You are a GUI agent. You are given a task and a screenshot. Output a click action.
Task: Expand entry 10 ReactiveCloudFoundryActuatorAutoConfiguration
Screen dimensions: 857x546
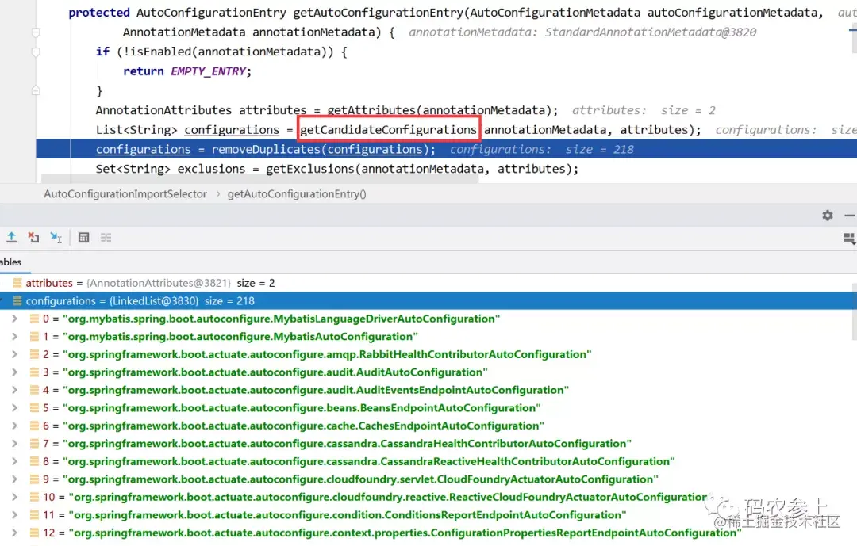pos(15,497)
